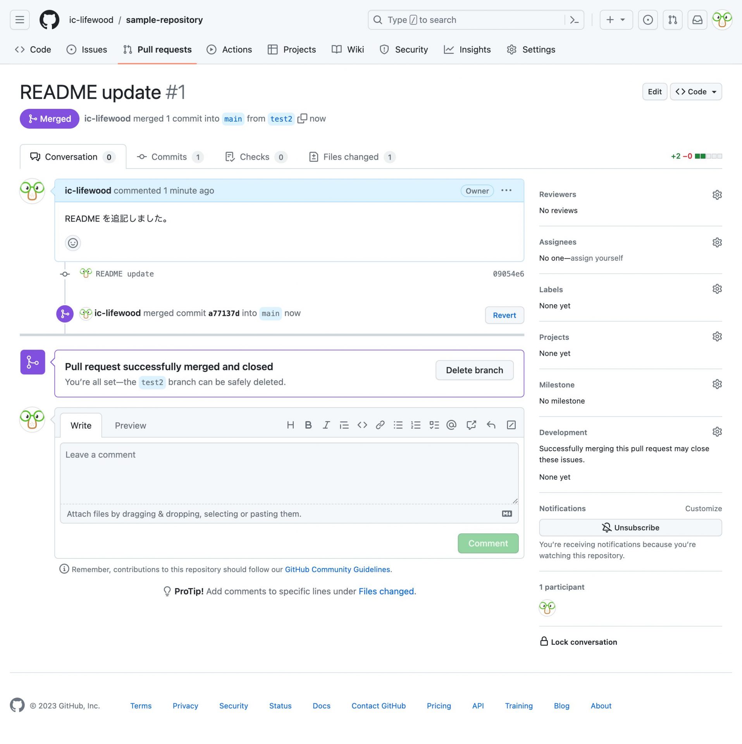Switch to the Files changed tab
The image size is (742, 744).
click(x=351, y=157)
